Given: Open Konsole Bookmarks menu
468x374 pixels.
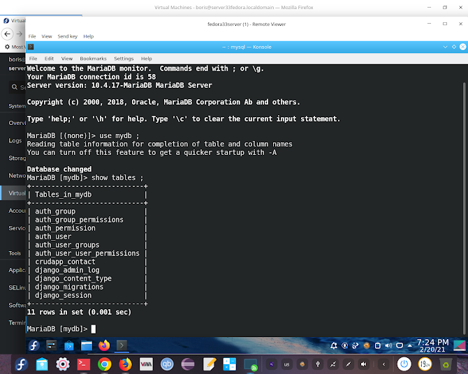Looking at the screenshot, I should point(93,59).
